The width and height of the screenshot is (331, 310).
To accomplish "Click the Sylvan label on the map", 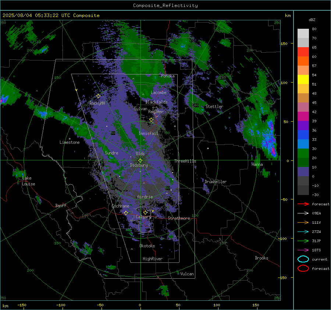I will point(140,109).
